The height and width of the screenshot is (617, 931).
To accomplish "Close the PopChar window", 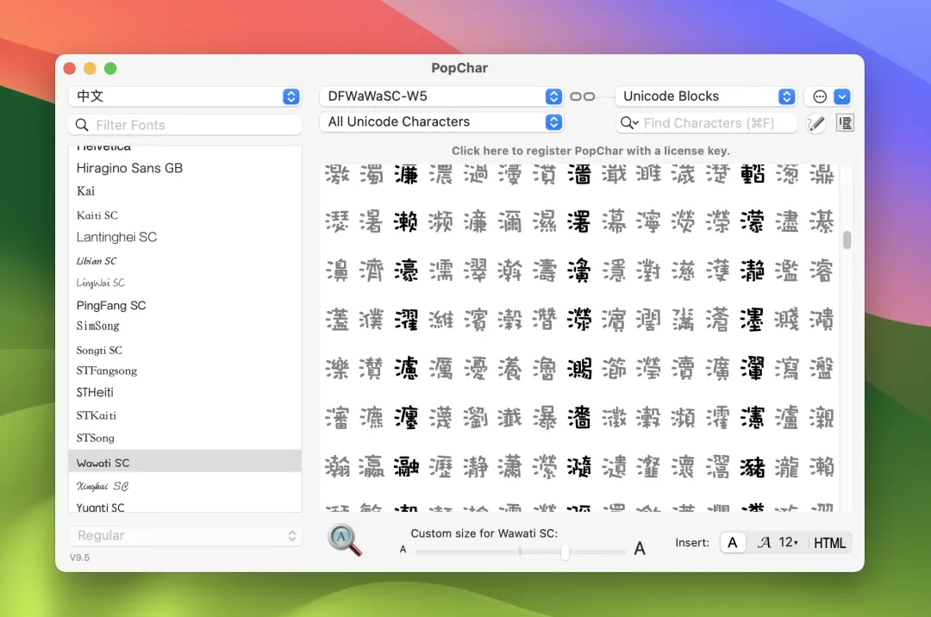I will (x=70, y=68).
